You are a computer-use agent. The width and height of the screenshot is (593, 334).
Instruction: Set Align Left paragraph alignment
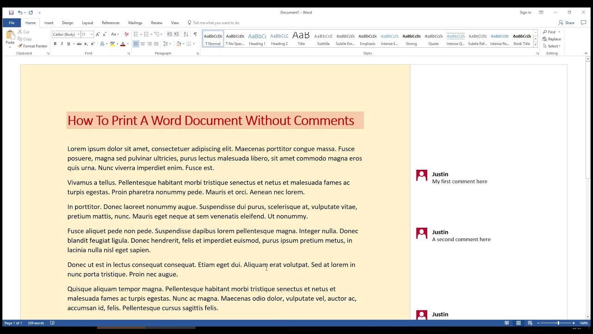[x=136, y=44]
